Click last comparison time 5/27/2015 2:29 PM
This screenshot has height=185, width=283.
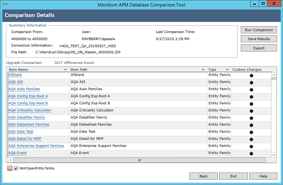tap(173, 39)
